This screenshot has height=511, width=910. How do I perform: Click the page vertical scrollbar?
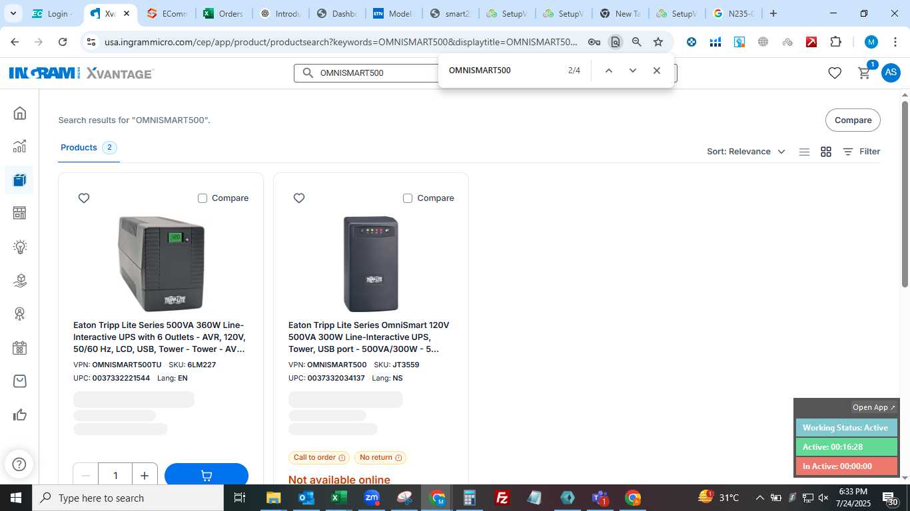(905, 194)
